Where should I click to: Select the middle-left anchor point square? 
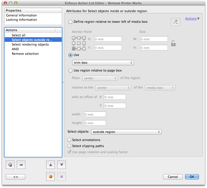[x=74, y=43]
